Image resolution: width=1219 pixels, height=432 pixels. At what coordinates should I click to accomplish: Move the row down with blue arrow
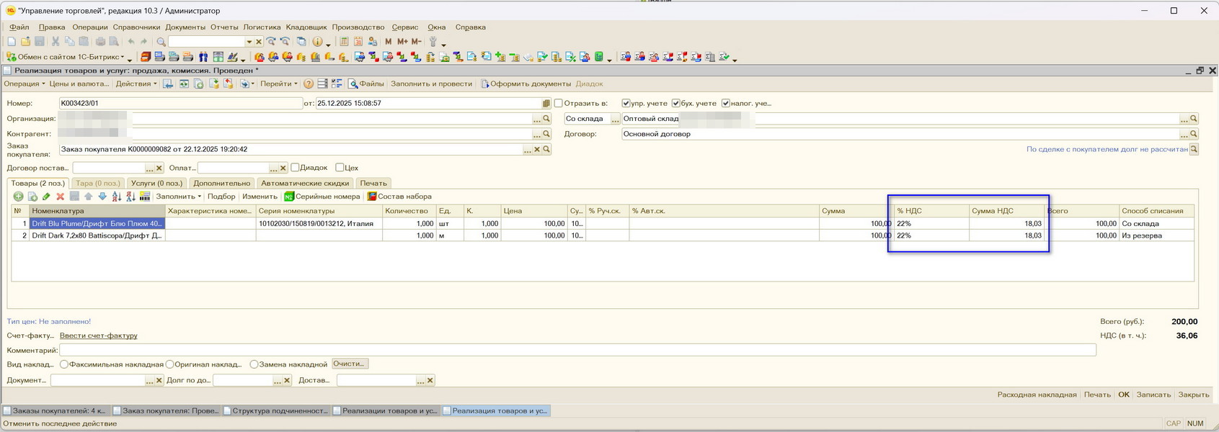(102, 197)
